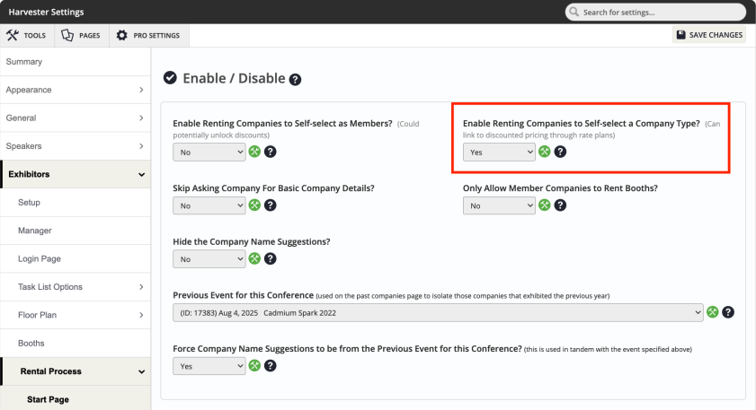Image resolution: width=756 pixels, height=410 pixels.
Task: Click green tools icon for Self-select Company Type
Action: pyautogui.click(x=545, y=152)
